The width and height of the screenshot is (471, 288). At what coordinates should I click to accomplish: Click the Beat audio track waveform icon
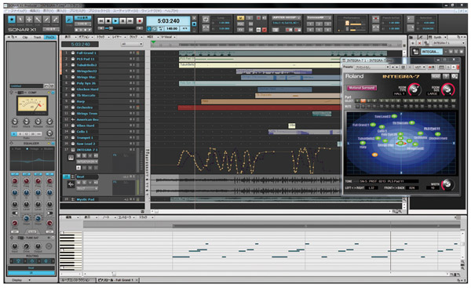[71, 184]
